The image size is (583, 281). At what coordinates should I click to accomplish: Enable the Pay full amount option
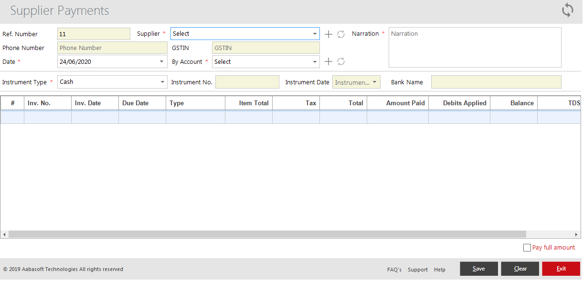pyautogui.click(x=527, y=247)
